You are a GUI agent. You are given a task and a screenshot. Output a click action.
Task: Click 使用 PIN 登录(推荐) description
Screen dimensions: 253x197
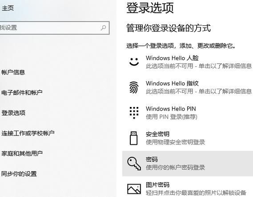click(x=172, y=117)
